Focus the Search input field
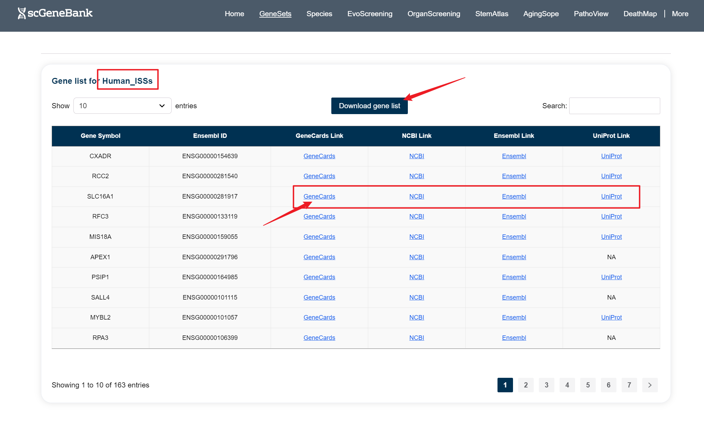Viewport: 704px width, 424px height. 614,106
